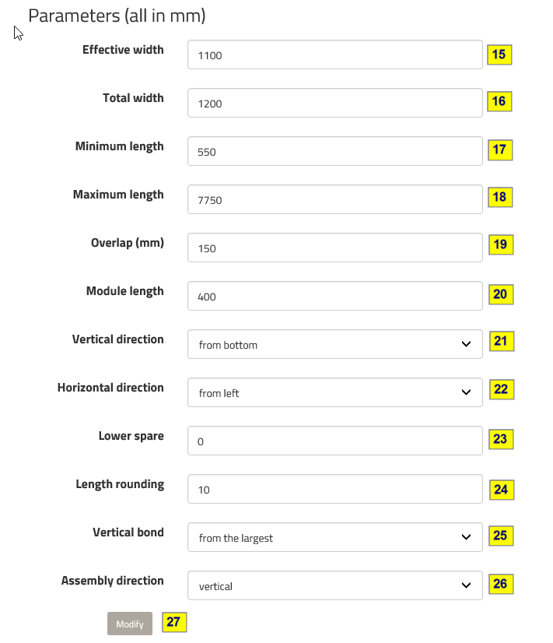Click the yellow badge numbered 23
553x643 pixels.
click(x=500, y=439)
